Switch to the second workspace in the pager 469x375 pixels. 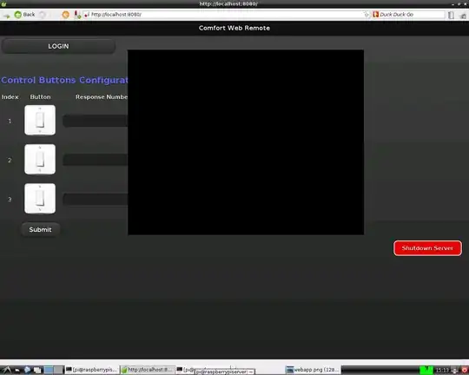click(x=58, y=370)
